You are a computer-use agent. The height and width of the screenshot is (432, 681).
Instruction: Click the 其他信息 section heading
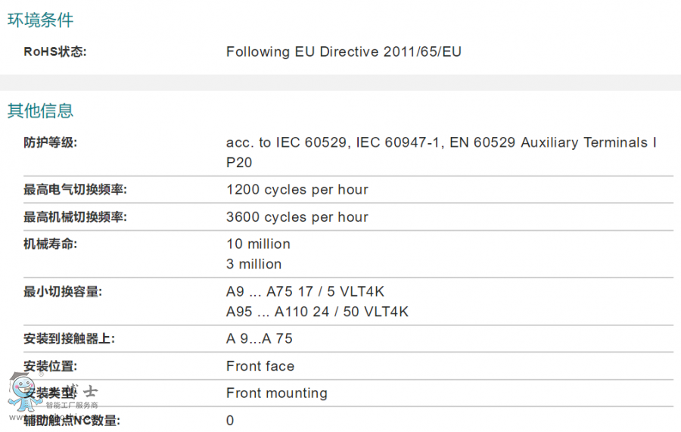coord(41,111)
